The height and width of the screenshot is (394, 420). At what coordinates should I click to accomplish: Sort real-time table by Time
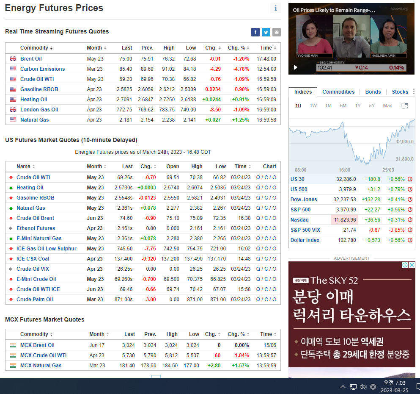coord(268,48)
